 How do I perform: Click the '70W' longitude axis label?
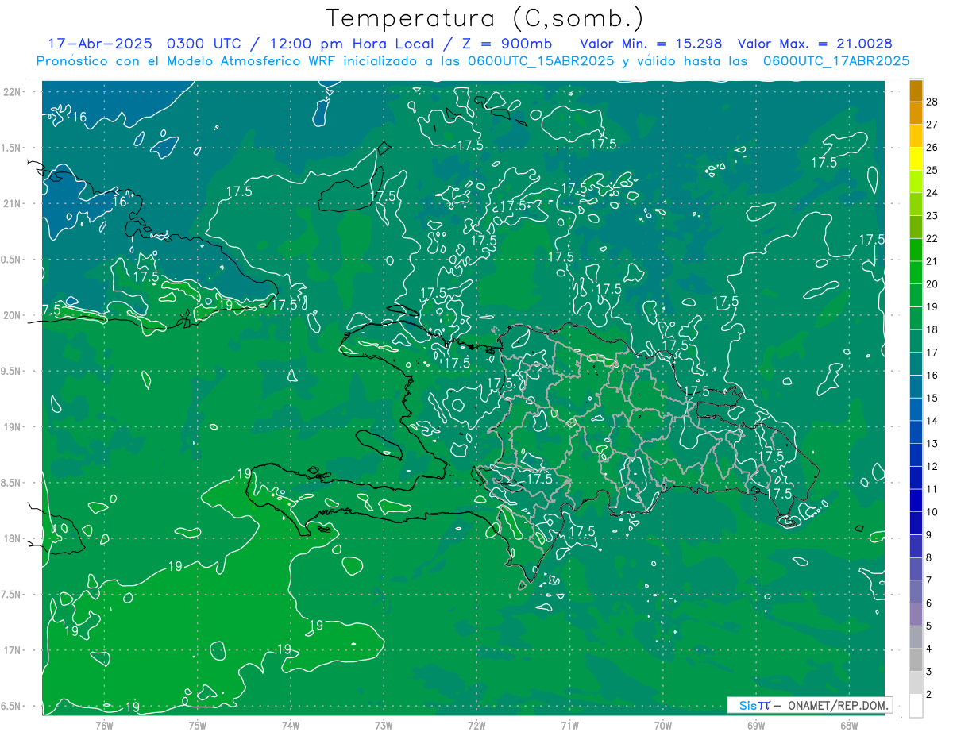663,725
